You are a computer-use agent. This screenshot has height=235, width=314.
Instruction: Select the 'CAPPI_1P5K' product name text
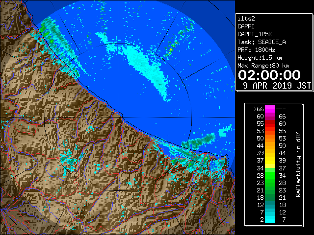click(255, 34)
